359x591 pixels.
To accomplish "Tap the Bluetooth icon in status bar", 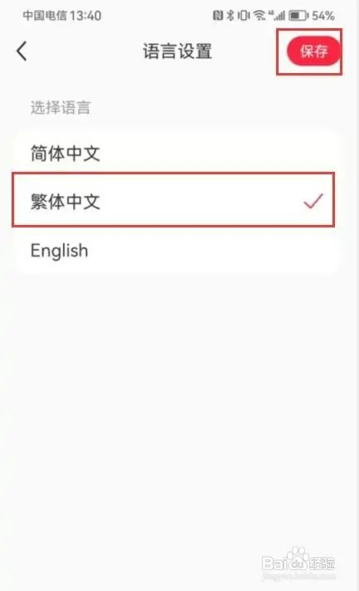I will (x=230, y=16).
